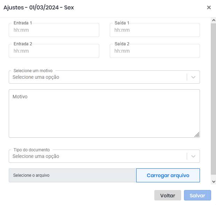Click the Motivo textarea resize handle
Image resolution: width=216 pixels, height=205 pixels.
click(x=197, y=135)
